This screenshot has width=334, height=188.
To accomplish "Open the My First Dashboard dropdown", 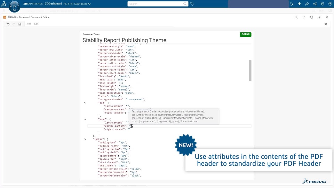I will (x=77, y=4).
